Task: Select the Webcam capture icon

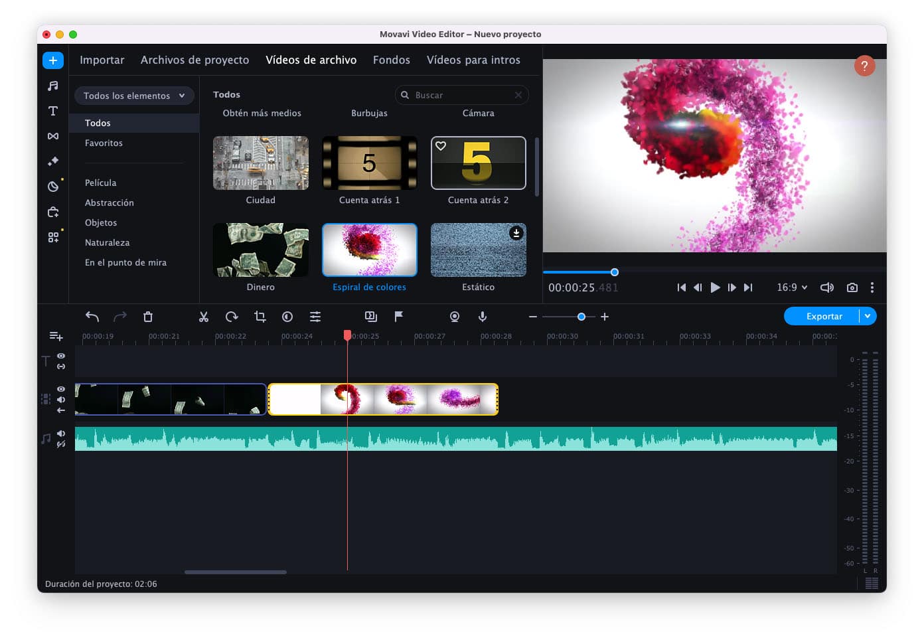Action: pyautogui.click(x=455, y=317)
